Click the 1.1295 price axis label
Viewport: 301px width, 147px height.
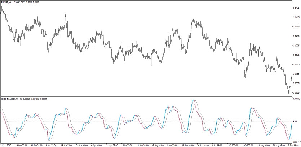coord(296,36)
